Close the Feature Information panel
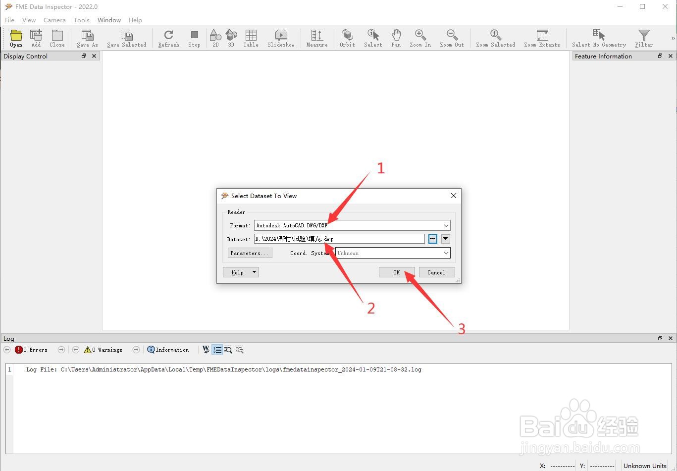677x471 pixels. [671, 56]
